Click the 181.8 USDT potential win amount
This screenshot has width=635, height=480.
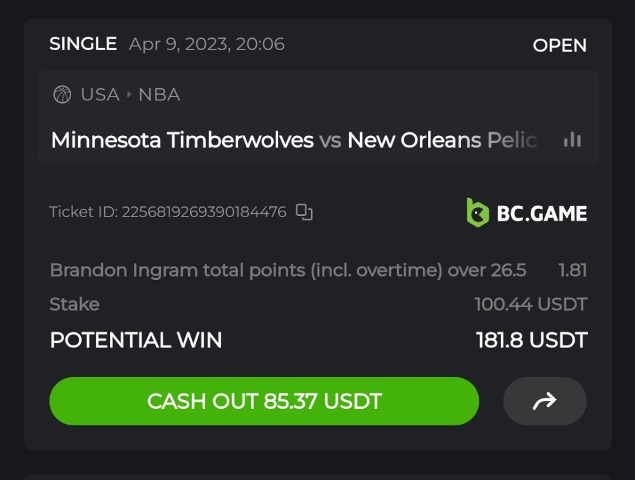coord(531,340)
